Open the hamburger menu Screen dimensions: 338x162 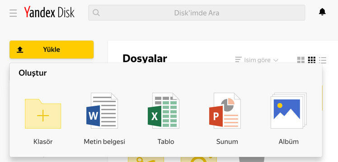[x=13, y=13]
